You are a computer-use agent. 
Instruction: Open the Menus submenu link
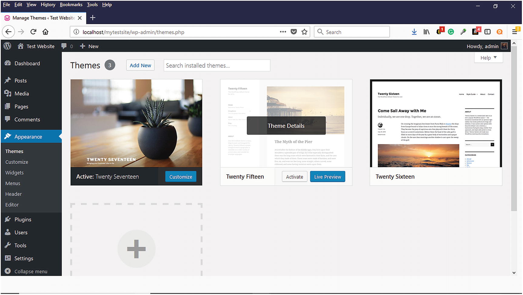[13, 183]
